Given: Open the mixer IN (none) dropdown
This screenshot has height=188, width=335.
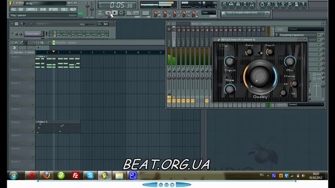Looking at the screenshot, I should (x=306, y=29).
